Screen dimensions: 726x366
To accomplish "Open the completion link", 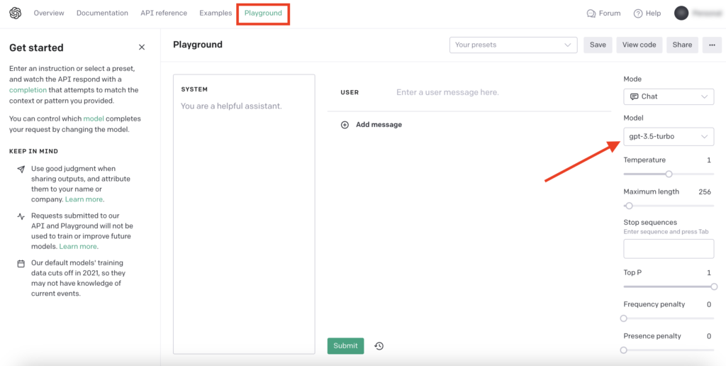I will pos(28,90).
